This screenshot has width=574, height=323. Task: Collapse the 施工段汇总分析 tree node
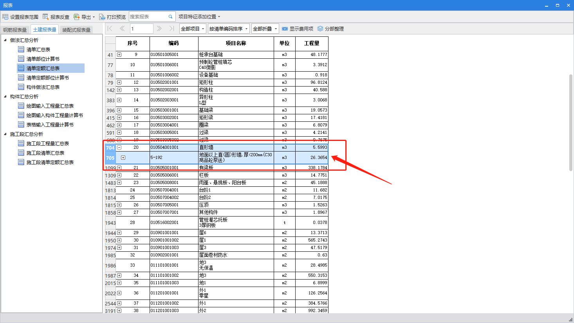(x=5, y=134)
